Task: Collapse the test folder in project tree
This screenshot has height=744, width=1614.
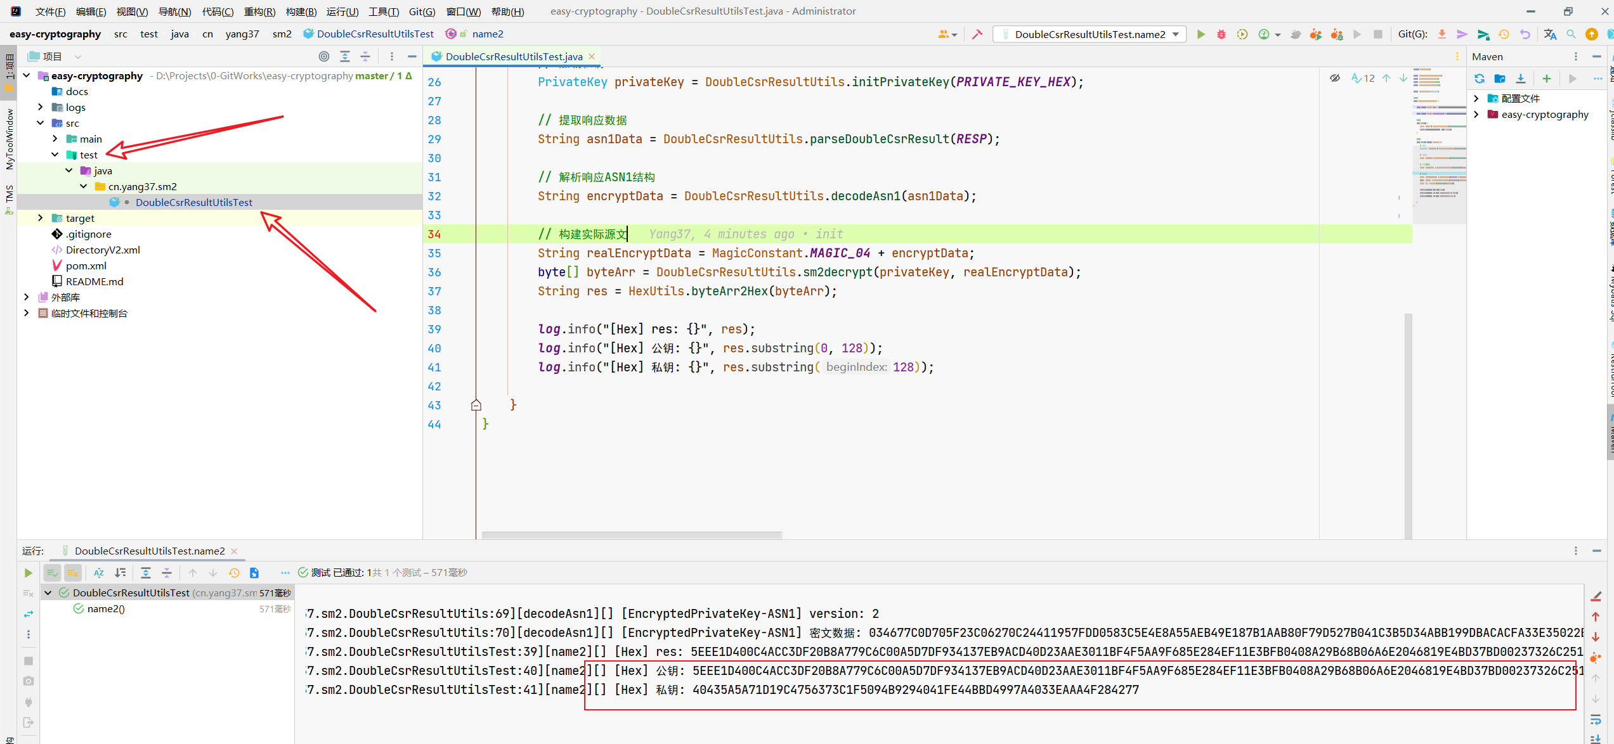Action: [x=55, y=155]
